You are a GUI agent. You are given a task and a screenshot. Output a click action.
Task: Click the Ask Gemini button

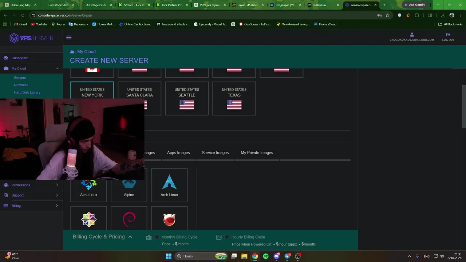(414, 5)
